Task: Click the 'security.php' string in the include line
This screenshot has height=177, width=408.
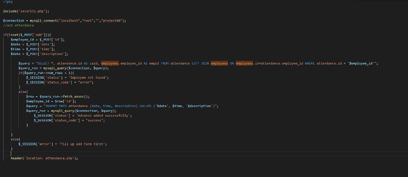Action: click(32, 11)
